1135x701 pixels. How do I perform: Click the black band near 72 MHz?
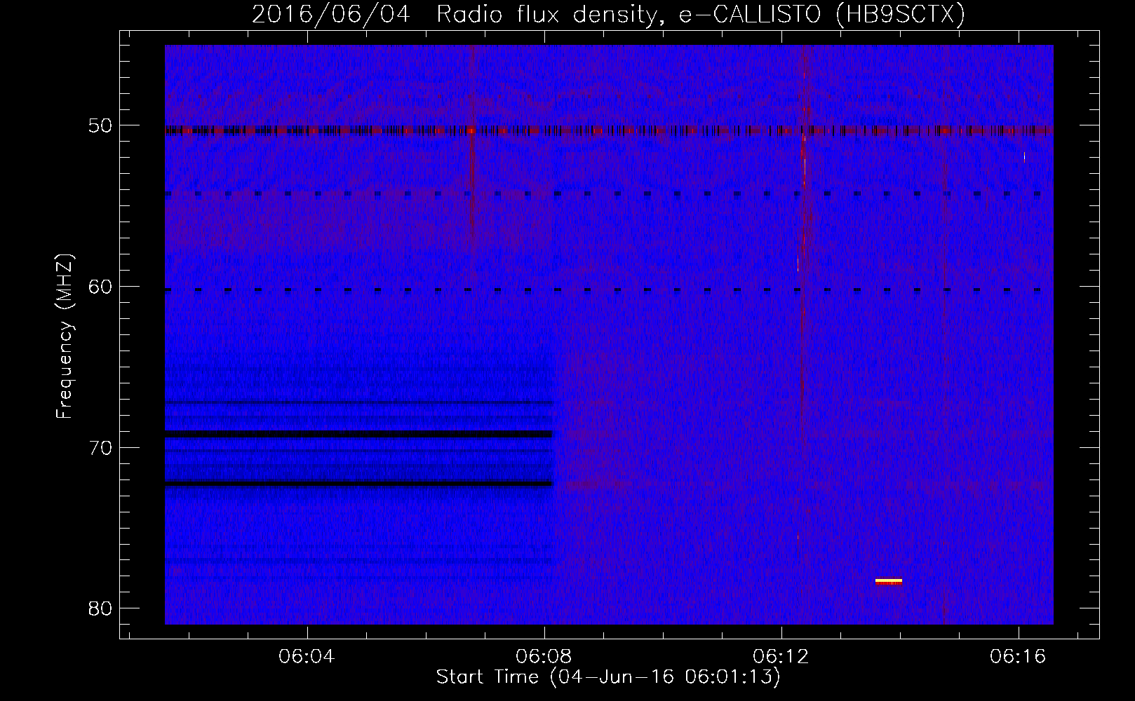click(358, 484)
